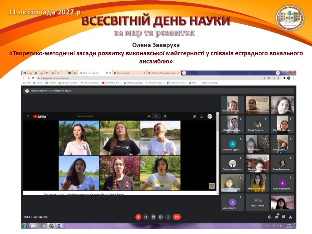This screenshot has height=234, width=312.
Task: Select Юрий Поляков participant tile
Action: (257, 124)
